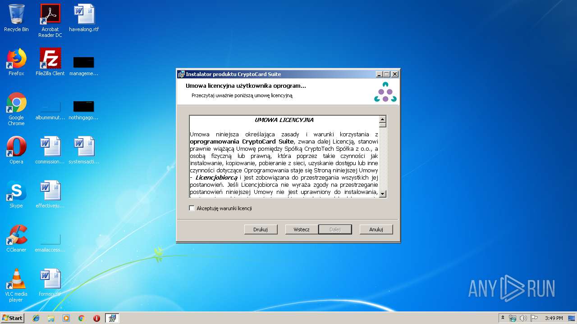This screenshot has width=577, height=324.
Task: Launch Skype desktop shortcut
Action: point(16,194)
